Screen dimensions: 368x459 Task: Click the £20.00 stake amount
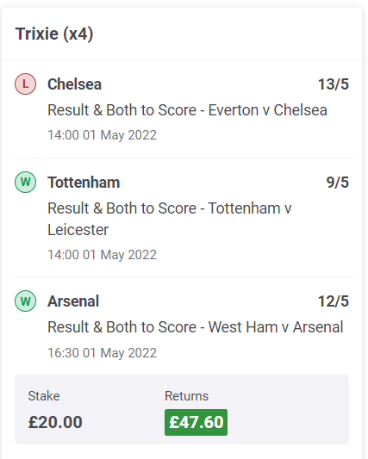pyautogui.click(x=55, y=422)
